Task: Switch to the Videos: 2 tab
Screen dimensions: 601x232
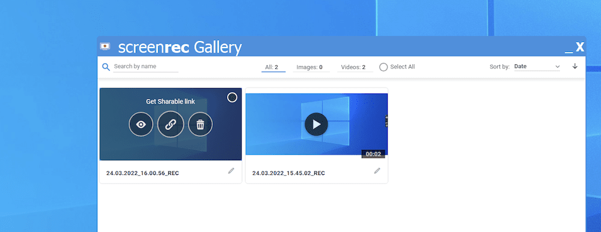Action: click(x=355, y=67)
